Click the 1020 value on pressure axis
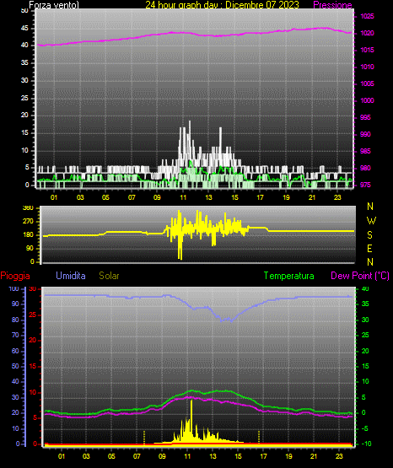The width and height of the screenshot is (393, 468). pyautogui.click(x=367, y=33)
